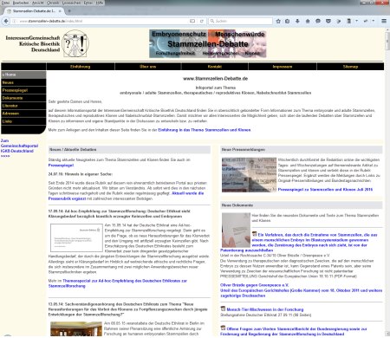The width and height of the screenshot is (390, 338).
Task: Open the Extras menu
Action: 88,3
